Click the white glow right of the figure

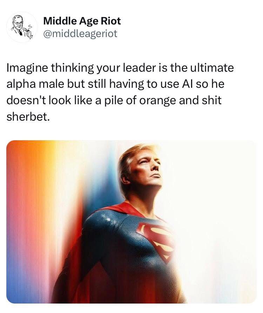216,220
